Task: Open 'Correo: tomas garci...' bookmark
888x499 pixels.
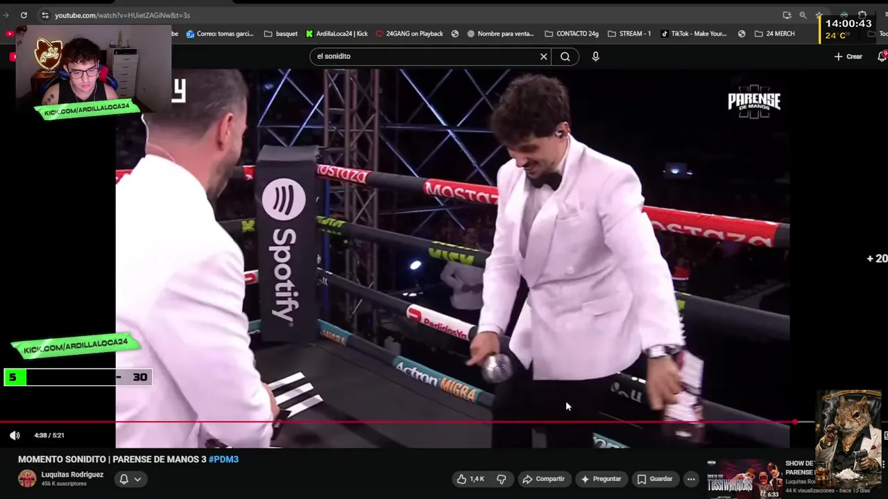Action: click(220, 33)
